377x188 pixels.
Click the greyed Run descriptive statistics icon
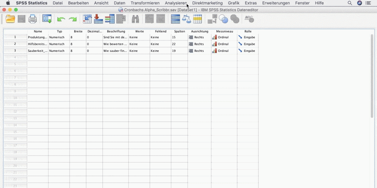click(x=121, y=19)
